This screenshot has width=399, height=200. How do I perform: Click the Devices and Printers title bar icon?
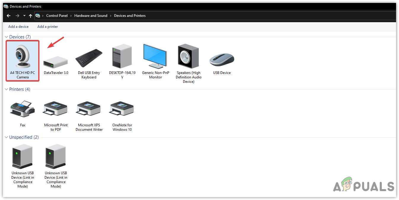click(6, 6)
